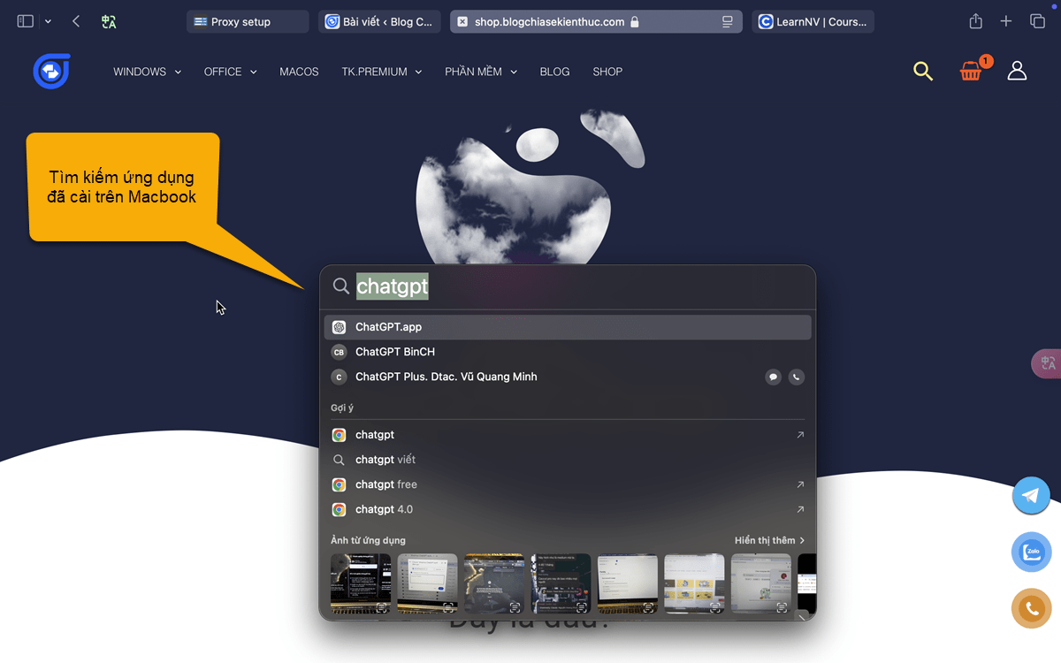This screenshot has height=663, width=1061.
Task: Click the message icon for ChatGPT Plus contact
Action: tap(773, 377)
